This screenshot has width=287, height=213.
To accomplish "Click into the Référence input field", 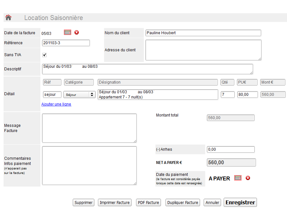I will [x=66, y=43].
